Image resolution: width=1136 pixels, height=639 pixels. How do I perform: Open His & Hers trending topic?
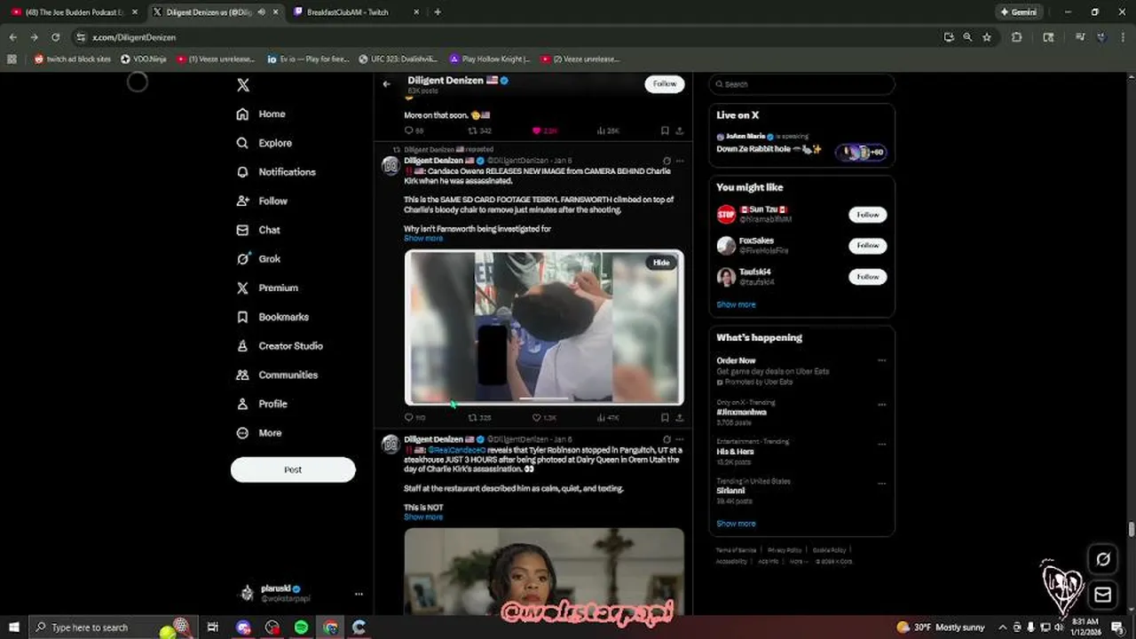735,452
